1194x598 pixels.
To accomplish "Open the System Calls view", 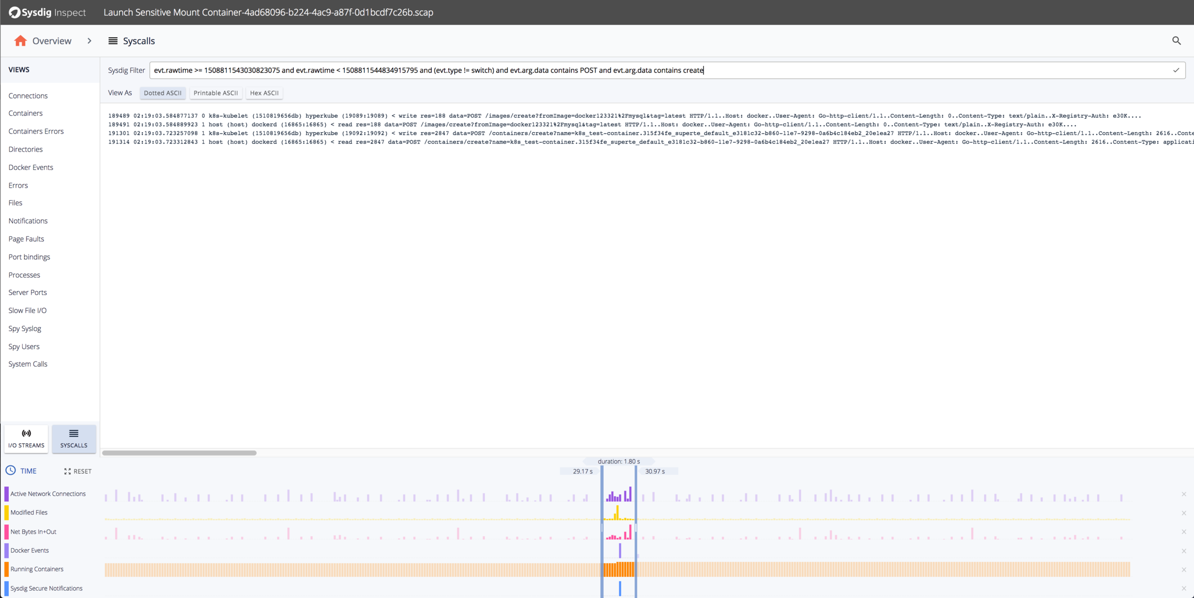I will click(28, 364).
